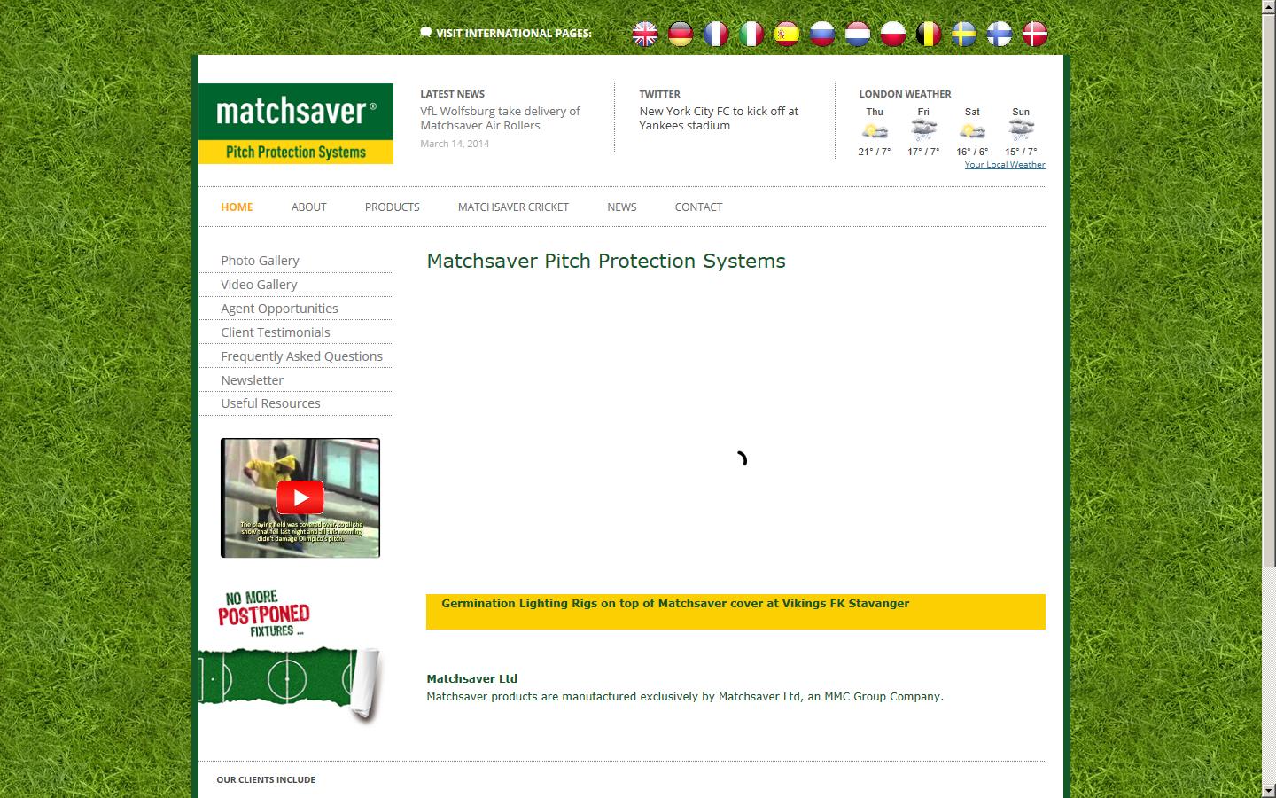Select the Spanish flag icon
1276x798 pixels.
(x=786, y=34)
